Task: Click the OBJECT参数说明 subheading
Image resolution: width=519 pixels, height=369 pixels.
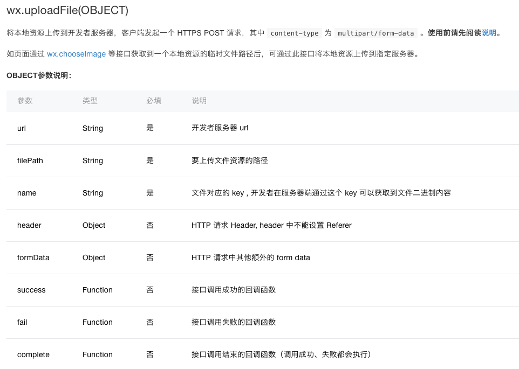Action: (x=39, y=75)
